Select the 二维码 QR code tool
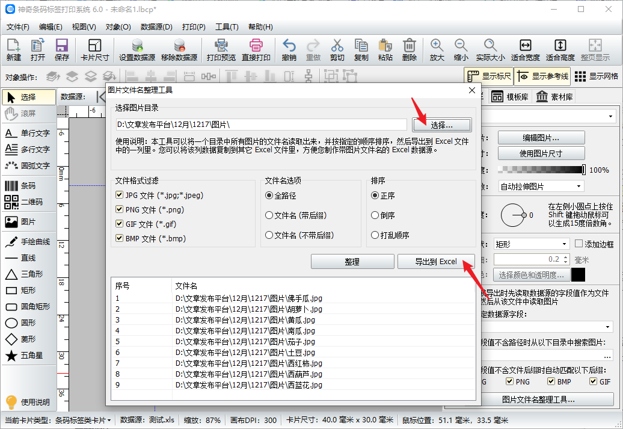623x429 pixels. [x=28, y=202]
